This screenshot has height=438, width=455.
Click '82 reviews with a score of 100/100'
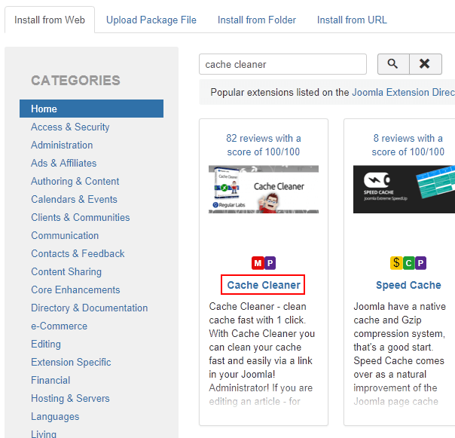(264, 145)
